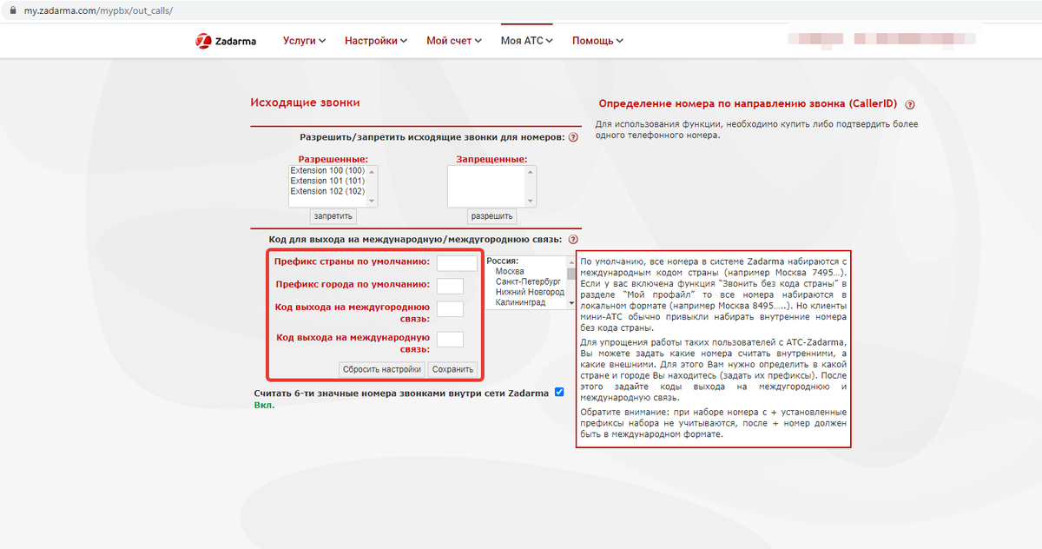Click scroll-up arrow of allowed extensions list

[373, 171]
